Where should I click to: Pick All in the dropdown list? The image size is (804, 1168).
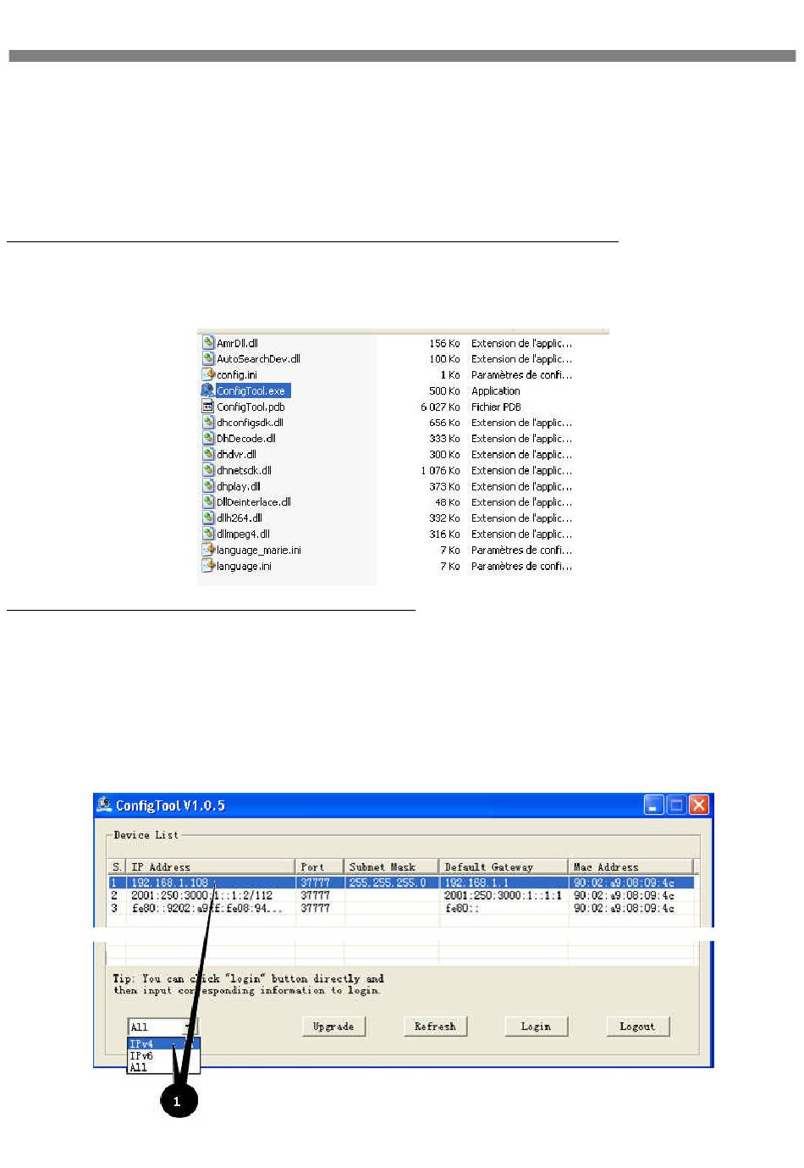click(x=140, y=1067)
